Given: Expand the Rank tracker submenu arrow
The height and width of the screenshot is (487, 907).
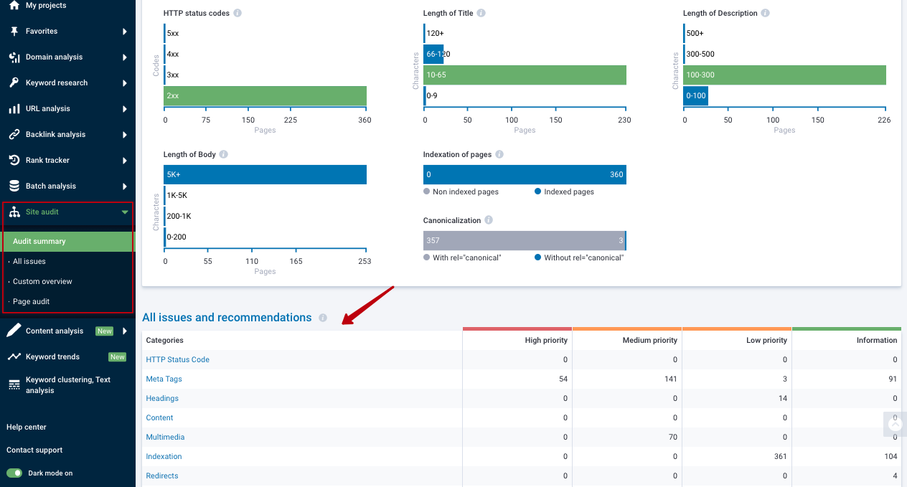Looking at the screenshot, I should coord(125,161).
